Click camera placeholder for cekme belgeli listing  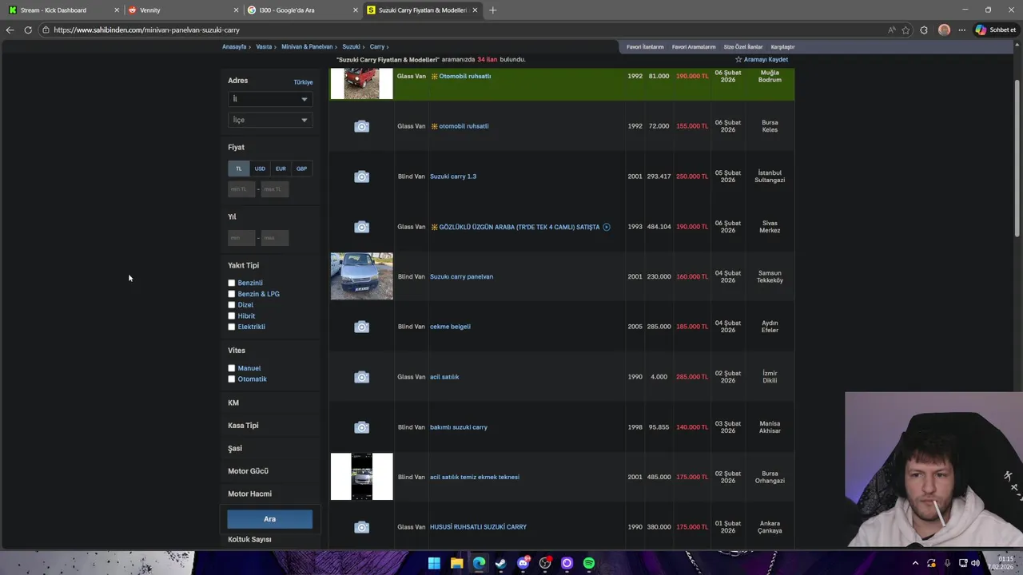tap(362, 327)
